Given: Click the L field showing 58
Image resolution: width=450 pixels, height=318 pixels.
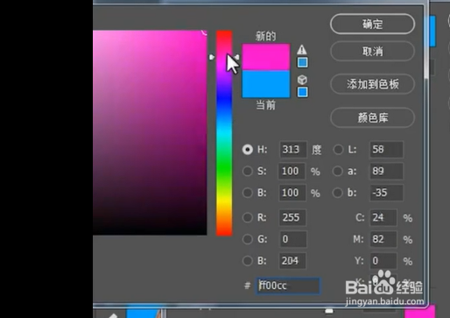Looking at the screenshot, I should (x=386, y=150).
